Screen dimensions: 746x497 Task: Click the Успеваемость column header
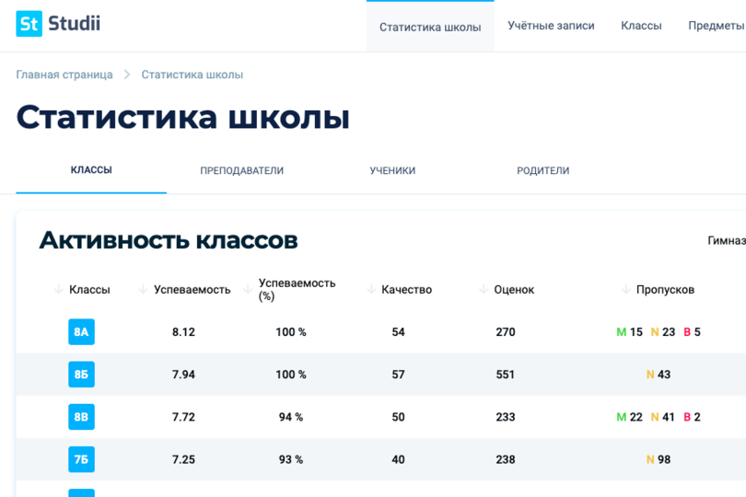pyautogui.click(x=192, y=290)
